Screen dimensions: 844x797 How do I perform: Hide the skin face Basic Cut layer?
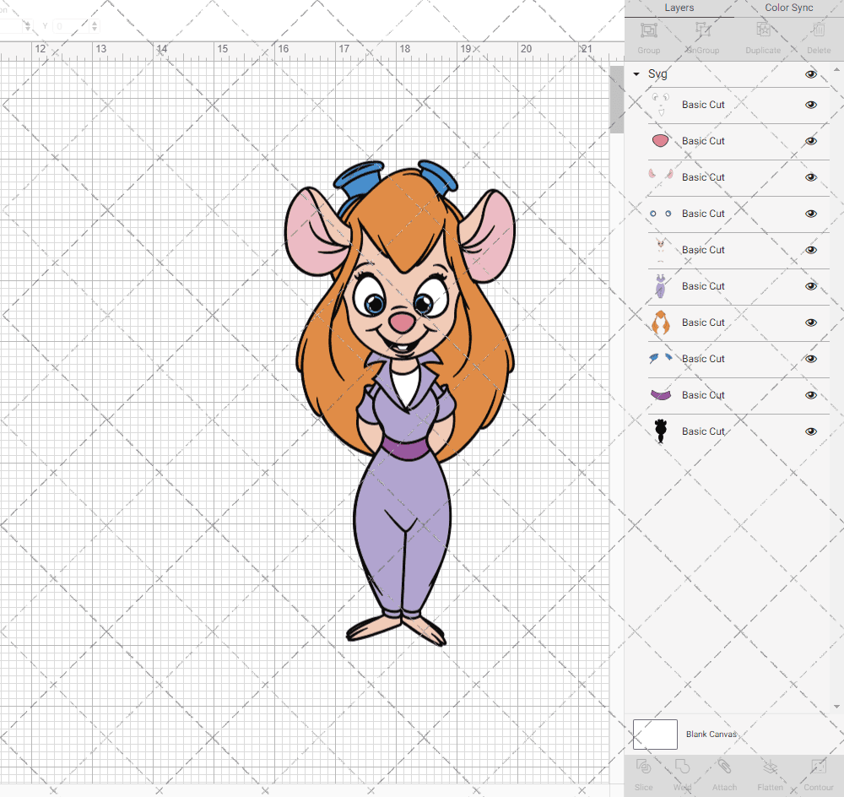810,250
